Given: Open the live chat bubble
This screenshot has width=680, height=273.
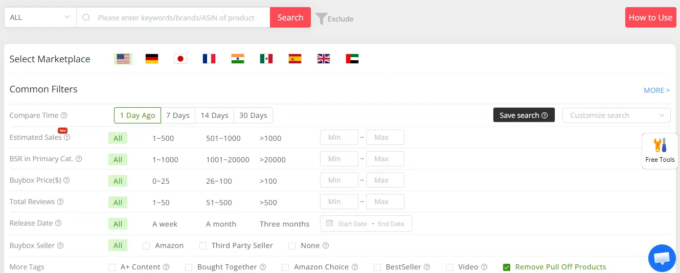Looking at the screenshot, I should [662, 258].
